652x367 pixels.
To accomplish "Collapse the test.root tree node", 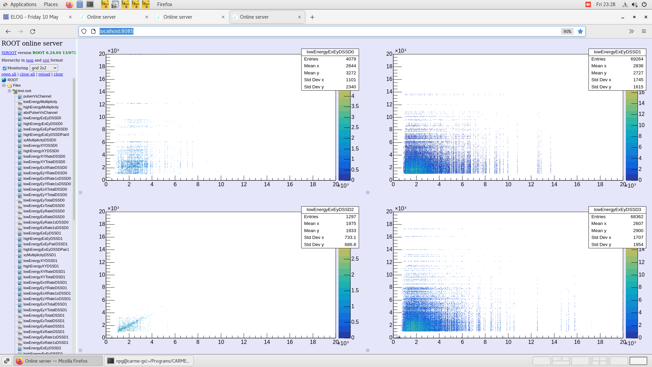I will tap(9, 91).
